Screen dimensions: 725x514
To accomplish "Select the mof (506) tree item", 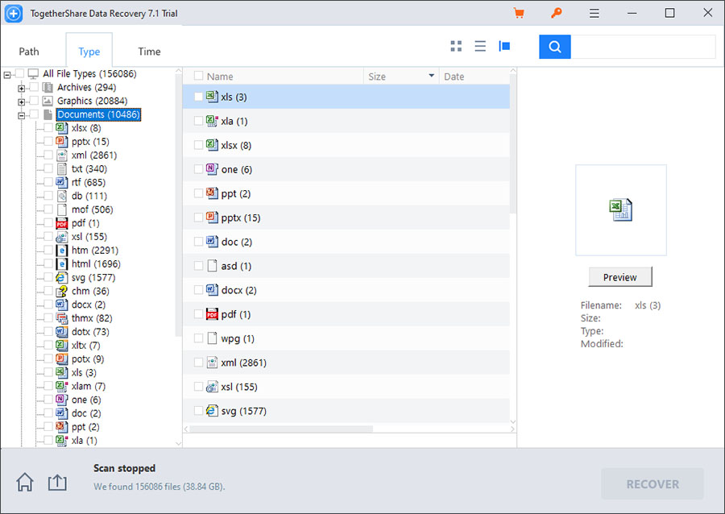I will pos(92,209).
